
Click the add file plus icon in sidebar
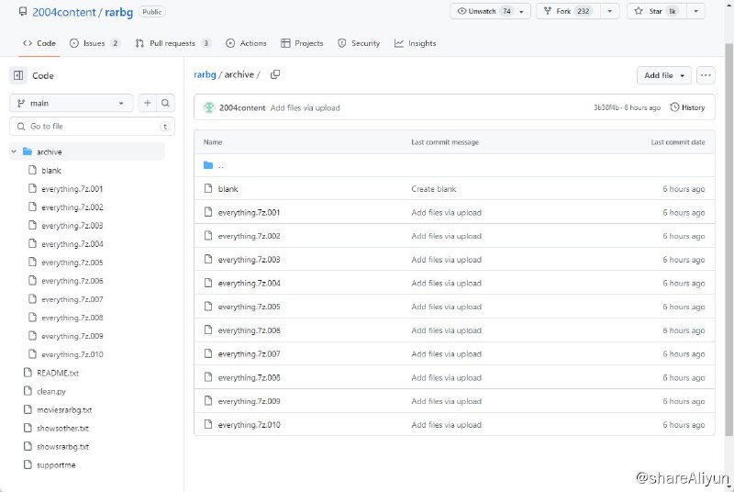click(x=147, y=103)
